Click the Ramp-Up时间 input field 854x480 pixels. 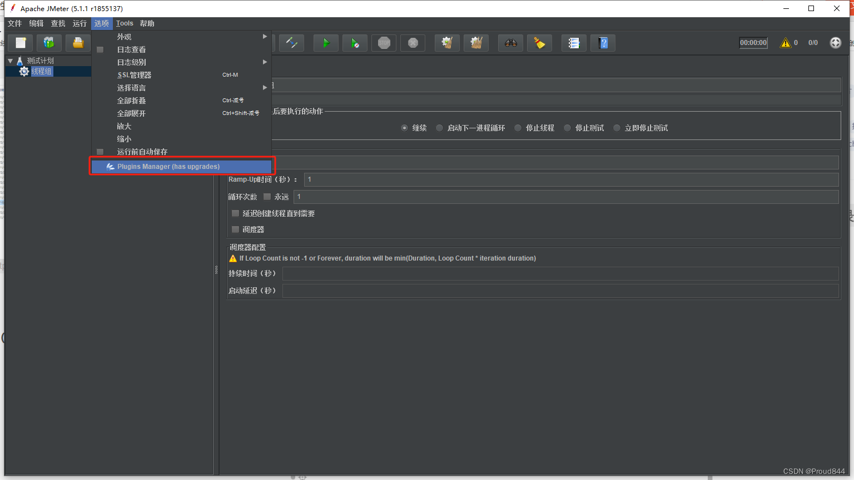[571, 179]
